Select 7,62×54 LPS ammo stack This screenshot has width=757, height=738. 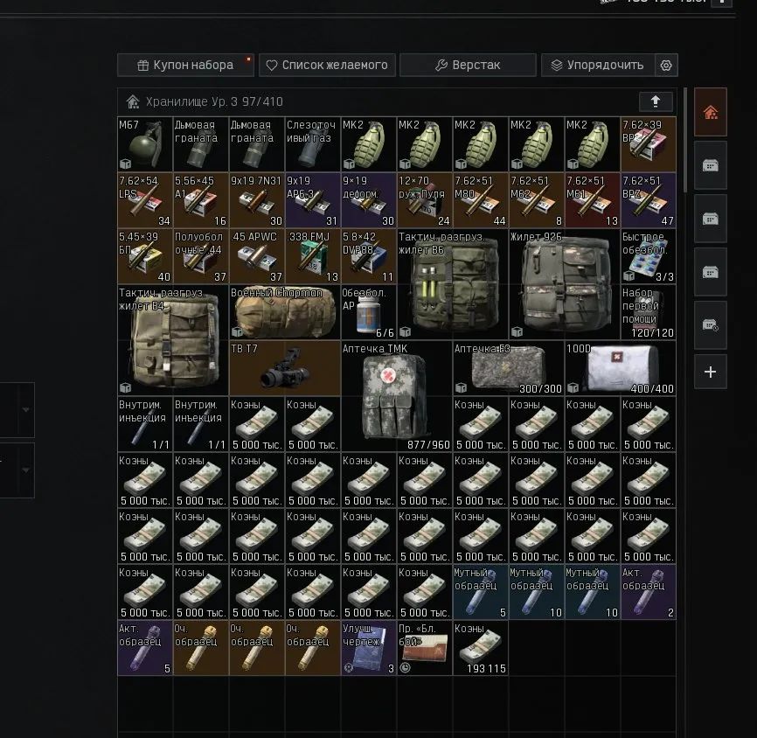145,200
